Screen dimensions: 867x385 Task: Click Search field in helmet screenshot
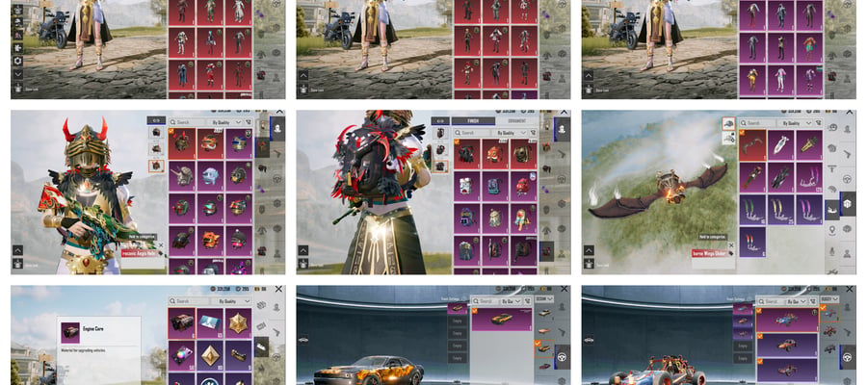pos(187,122)
